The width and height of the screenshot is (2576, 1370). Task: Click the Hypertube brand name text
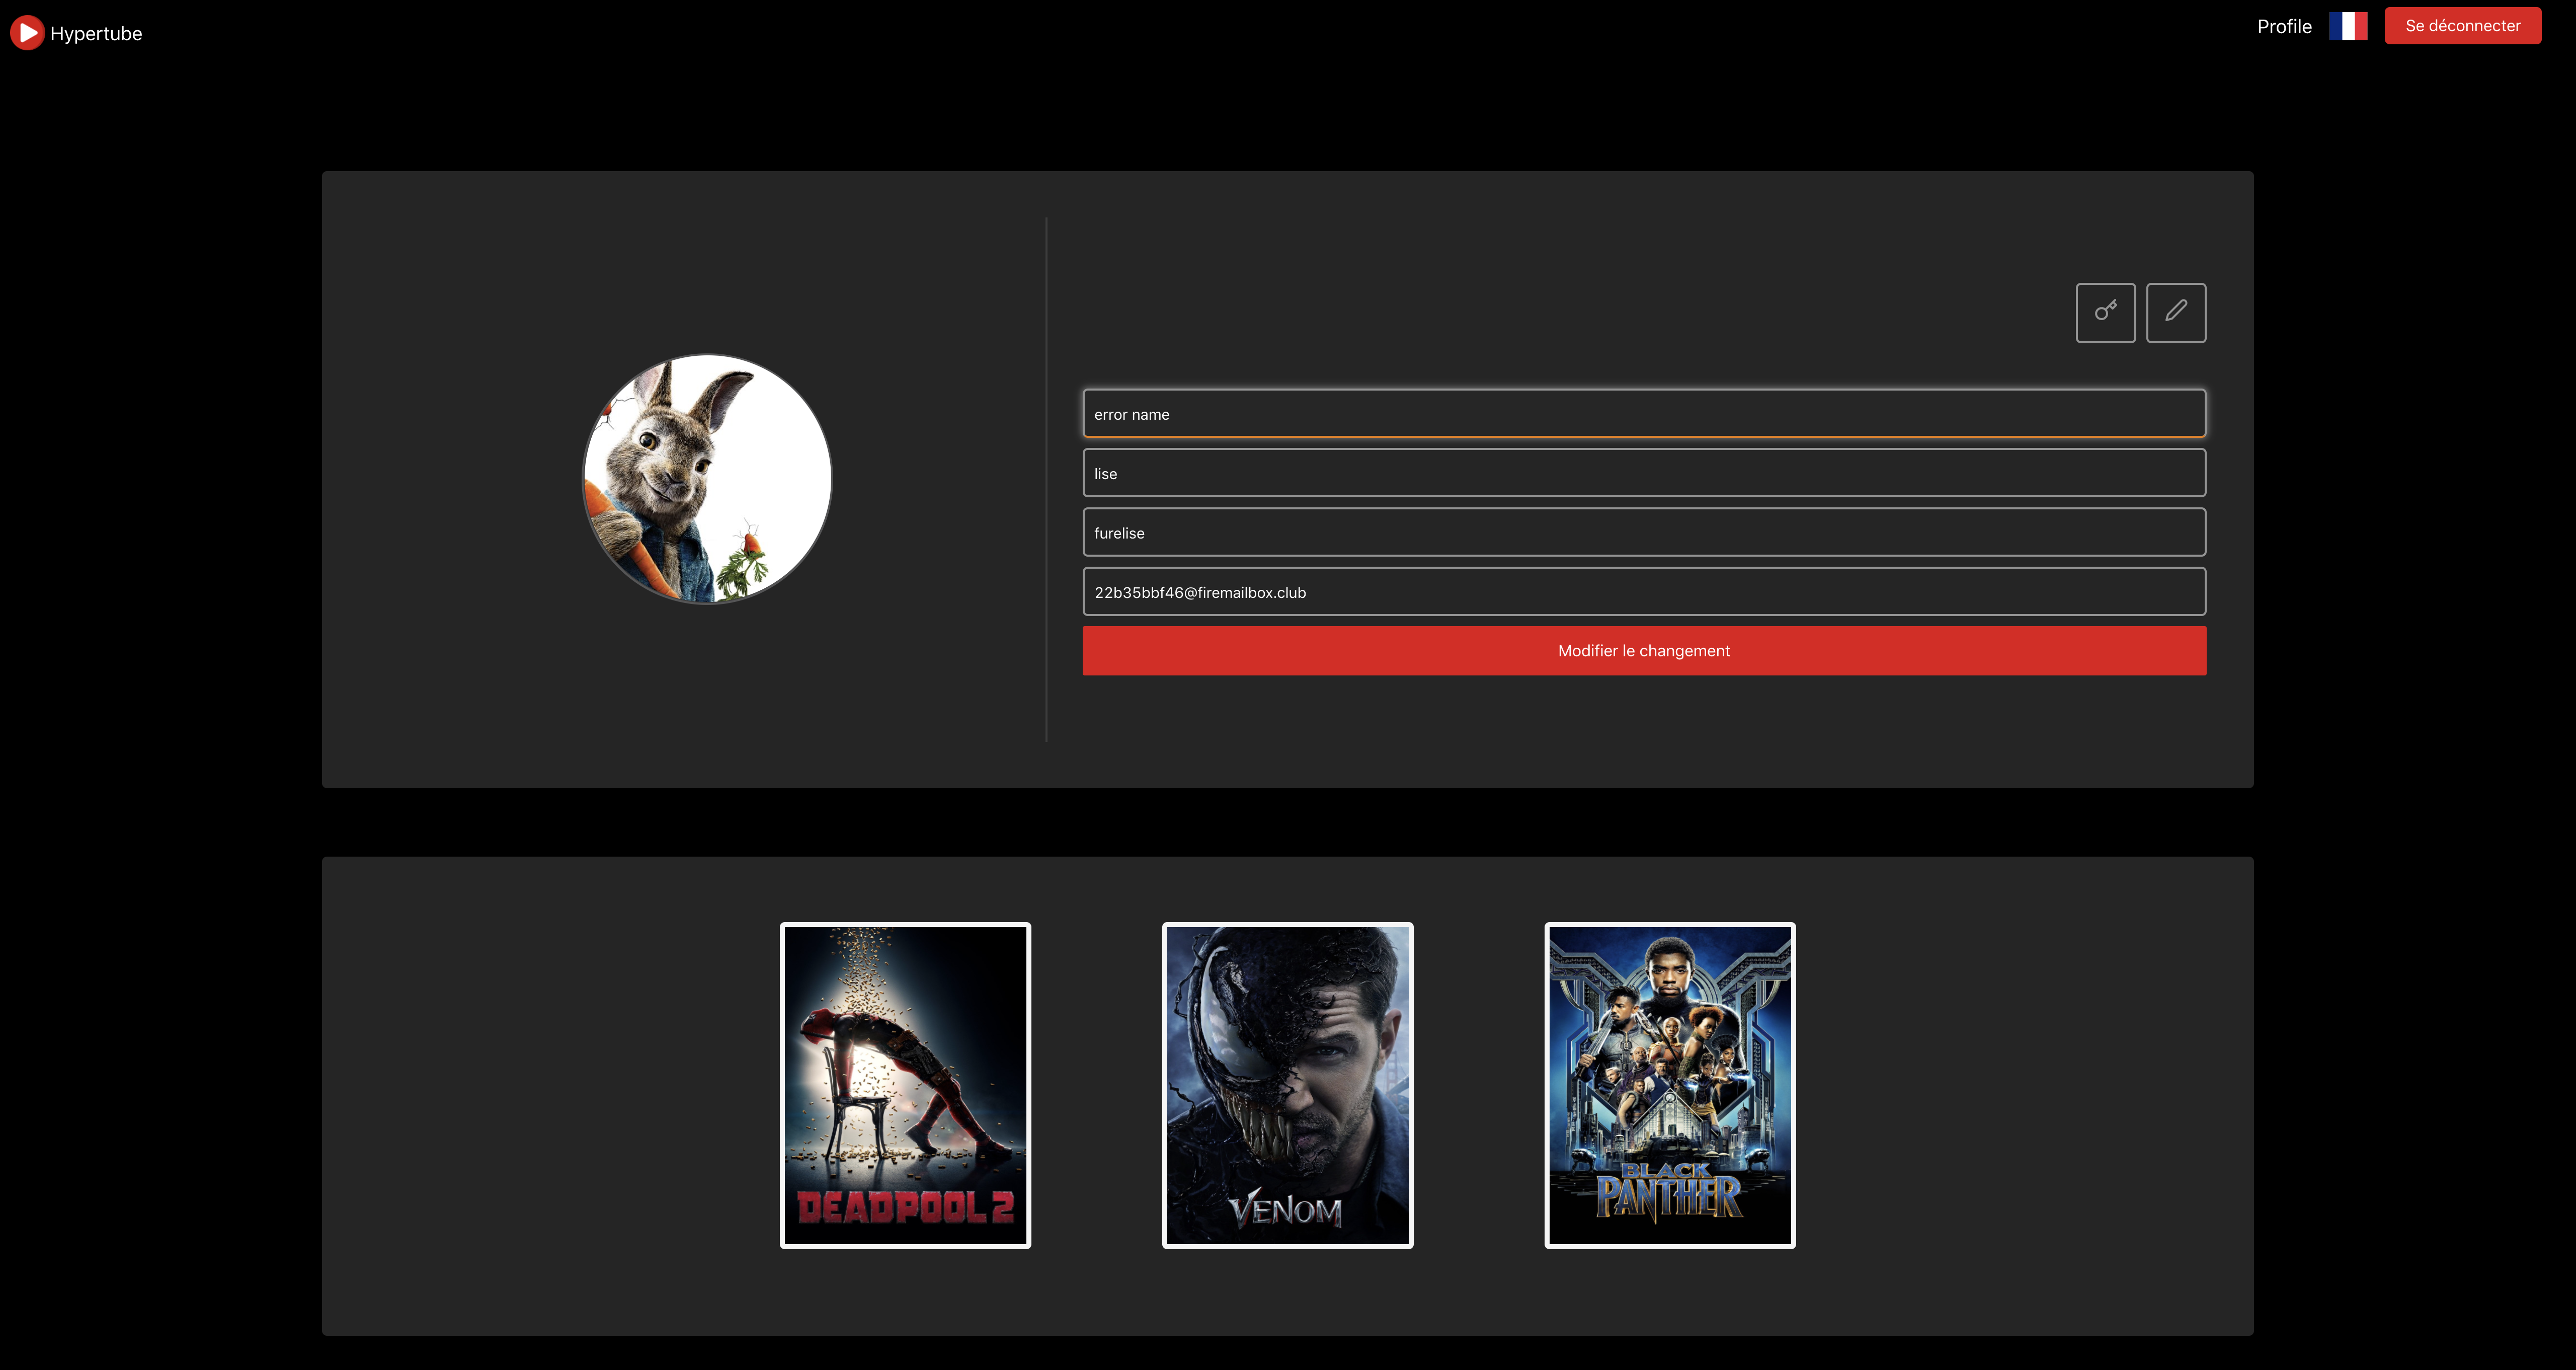(96, 33)
